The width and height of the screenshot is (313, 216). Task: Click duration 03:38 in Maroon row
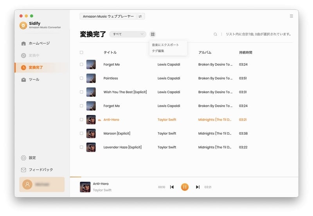243,133
